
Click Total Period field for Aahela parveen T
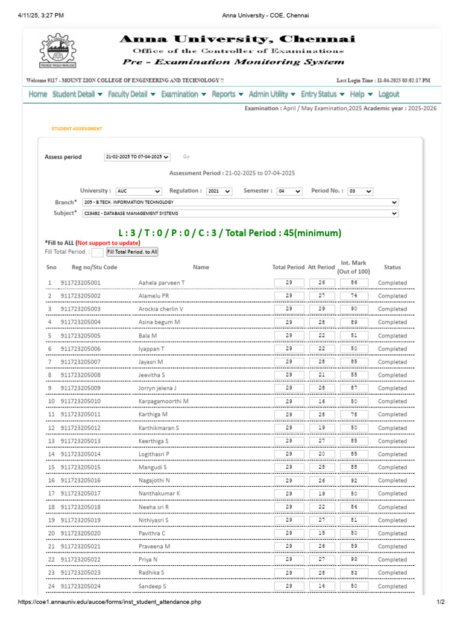pyautogui.click(x=289, y=283)
